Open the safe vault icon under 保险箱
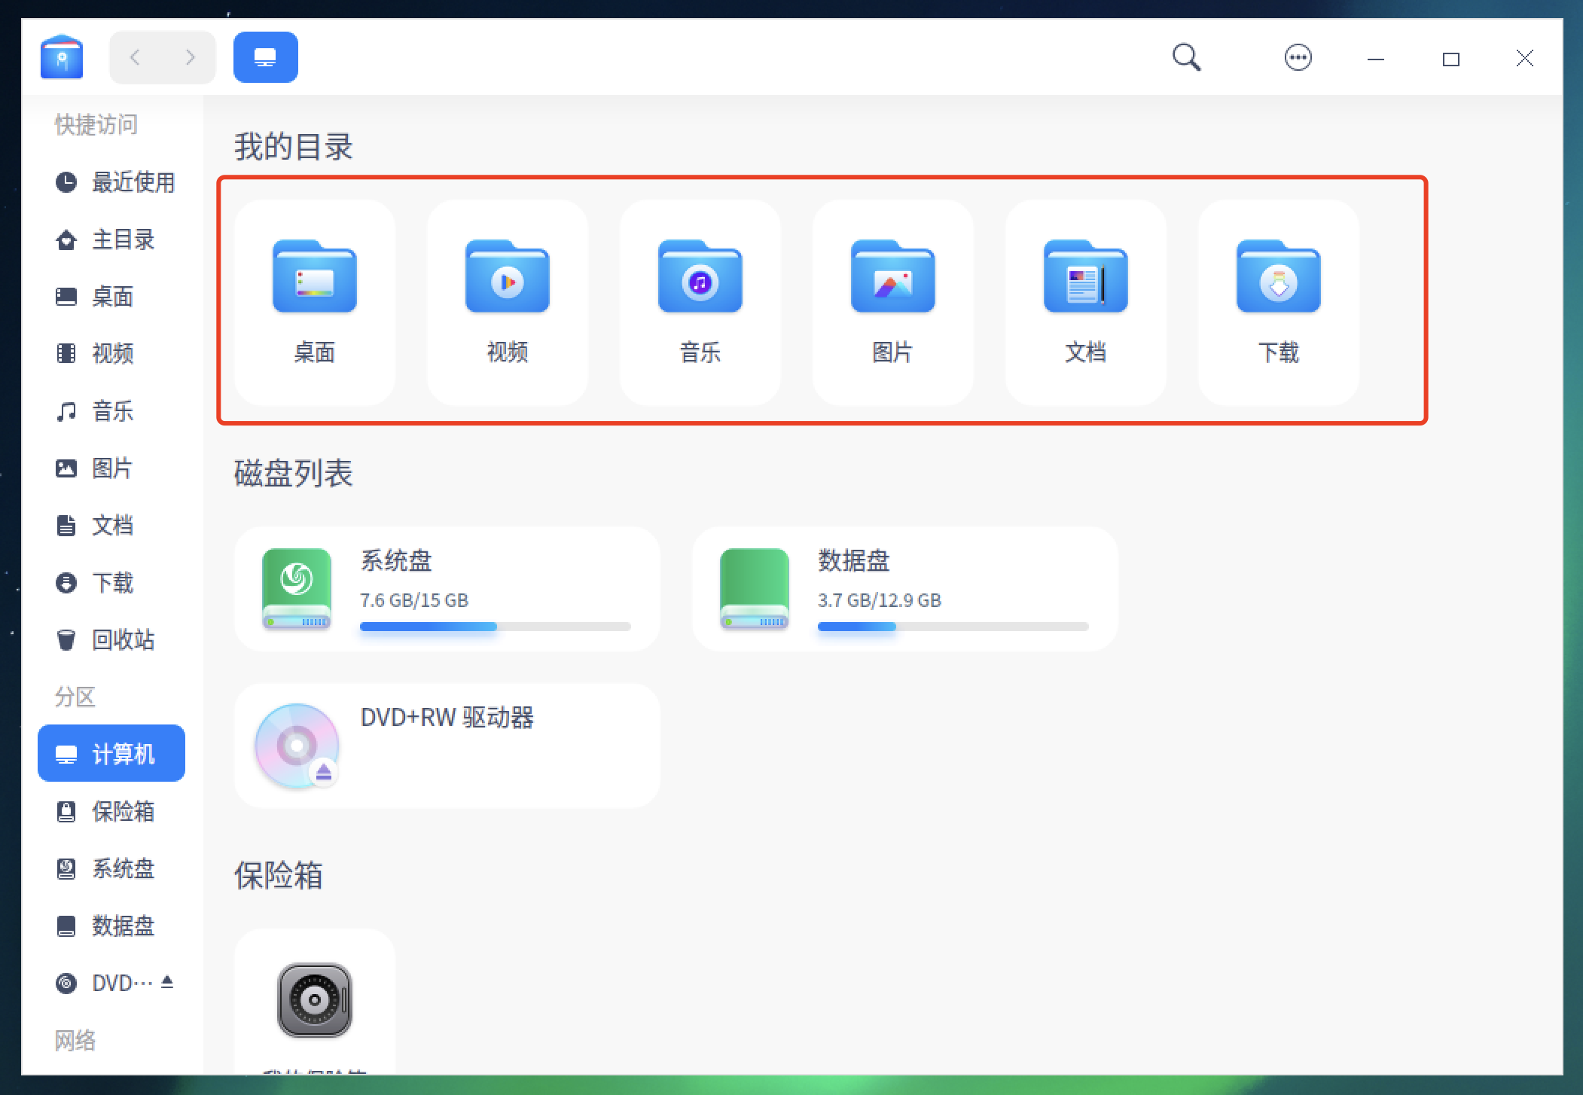Screen dimensions: 1583x1095 tap(315, 1000)
